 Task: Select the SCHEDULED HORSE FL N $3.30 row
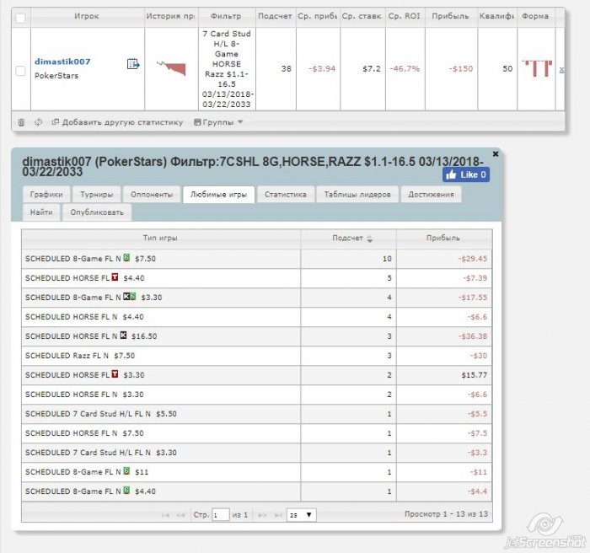[256, 395]
